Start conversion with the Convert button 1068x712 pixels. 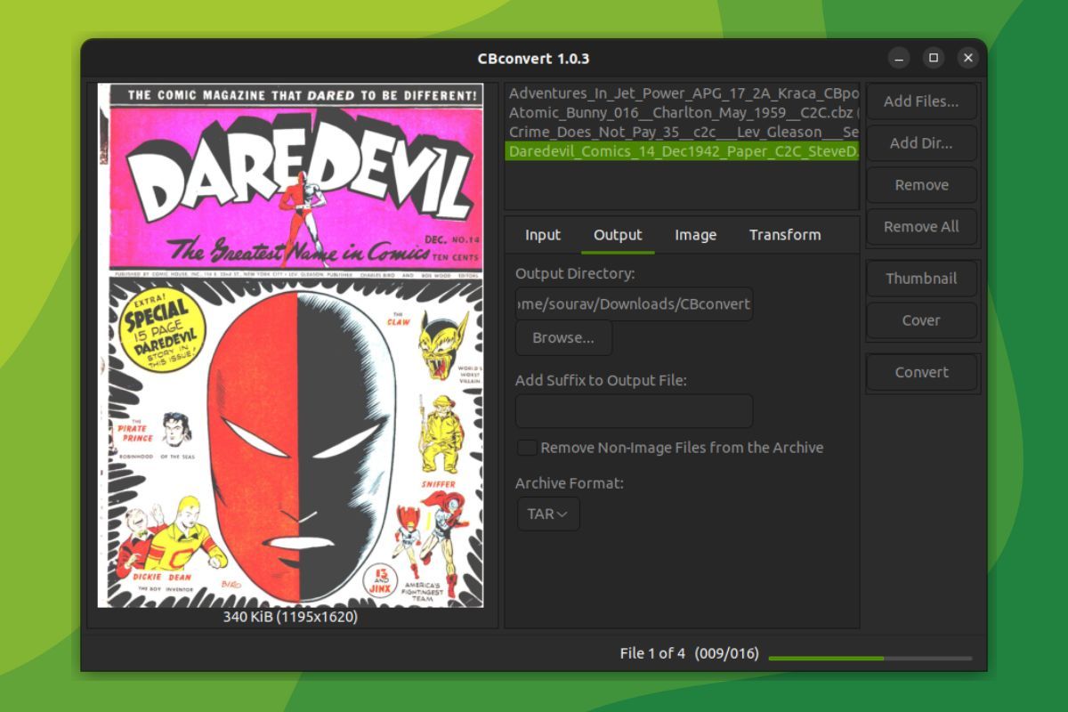(921, 372)
